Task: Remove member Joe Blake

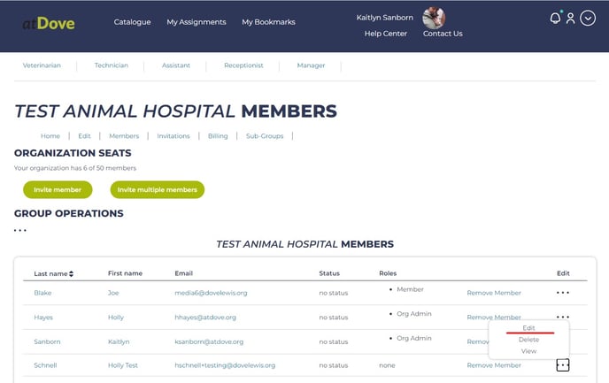Action: pyautogui.click(x=494, y=293)
